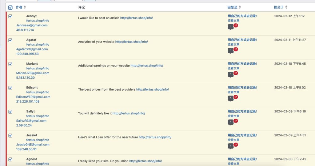Click 查看文章 in Agatat row
This screenshot has width=315, height=166.
pos(233,44)
